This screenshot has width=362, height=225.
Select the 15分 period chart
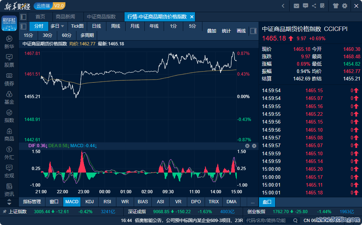click(x=28, y=35)
